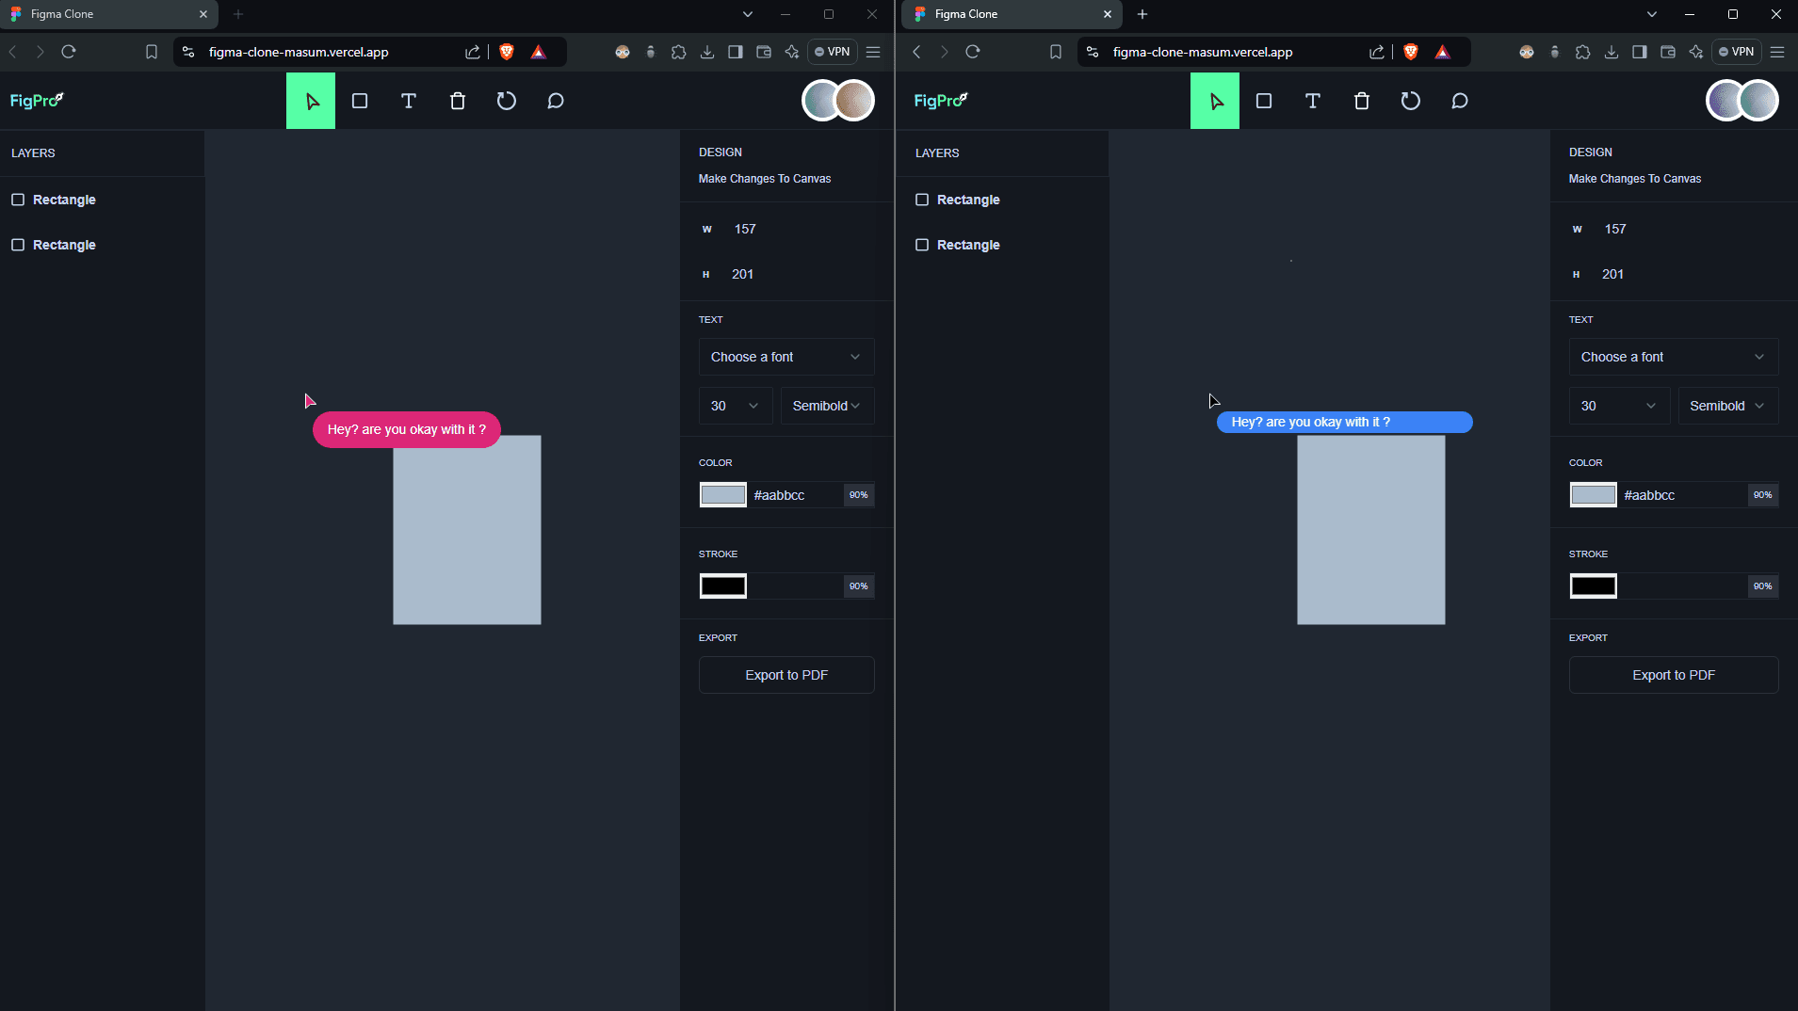This screenshot has height=1011, width=1798.
Task: Click the Brave Shields icon in left window
Action: coord(507,52)
